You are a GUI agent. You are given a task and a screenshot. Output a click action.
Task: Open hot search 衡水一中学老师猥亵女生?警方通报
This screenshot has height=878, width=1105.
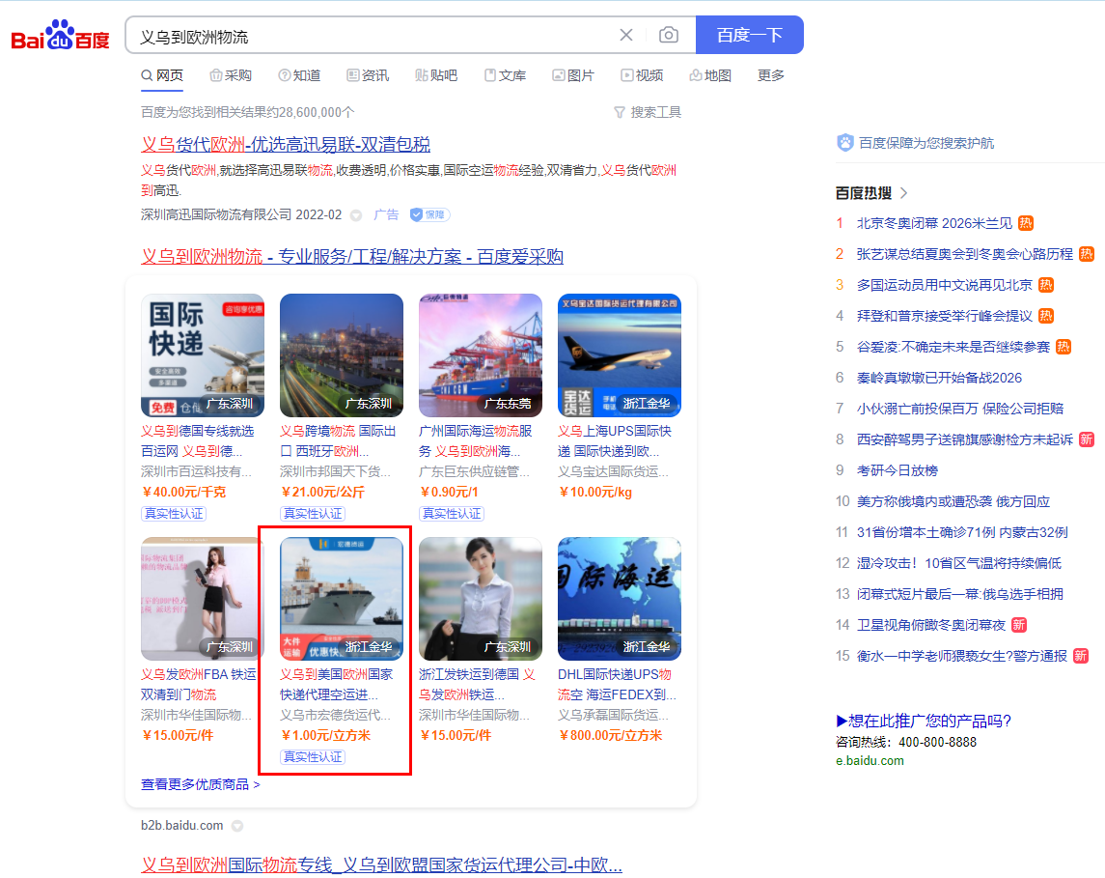coord(962,656)
